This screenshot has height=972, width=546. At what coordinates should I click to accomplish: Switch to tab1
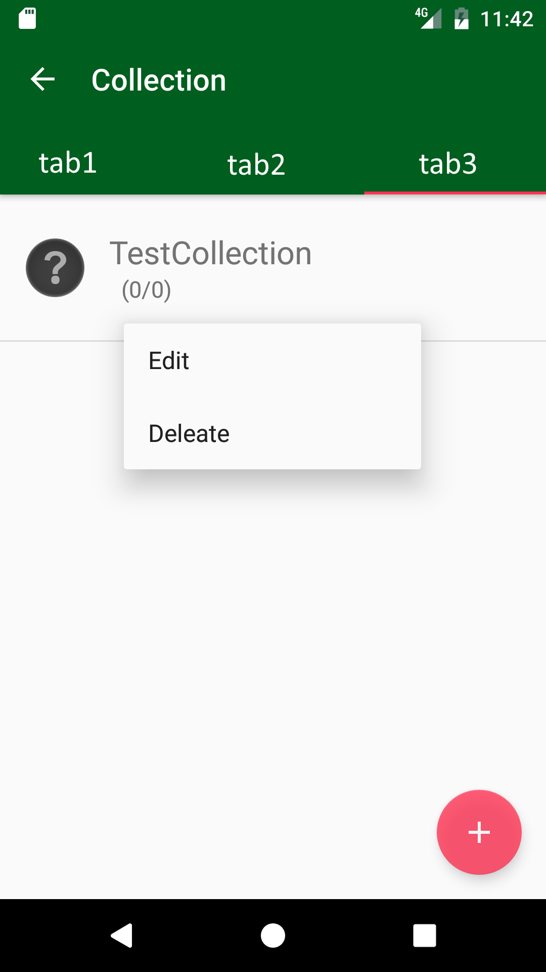click(68, 164)
